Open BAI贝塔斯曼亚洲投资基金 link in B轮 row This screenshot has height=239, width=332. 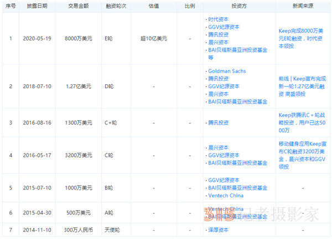(x=237, y=188)
